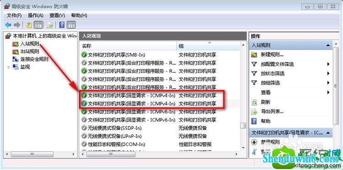Select the 文件和打印机共享(SMB-In) rule row
The image size is (343, 170).
tap(161, 55)
